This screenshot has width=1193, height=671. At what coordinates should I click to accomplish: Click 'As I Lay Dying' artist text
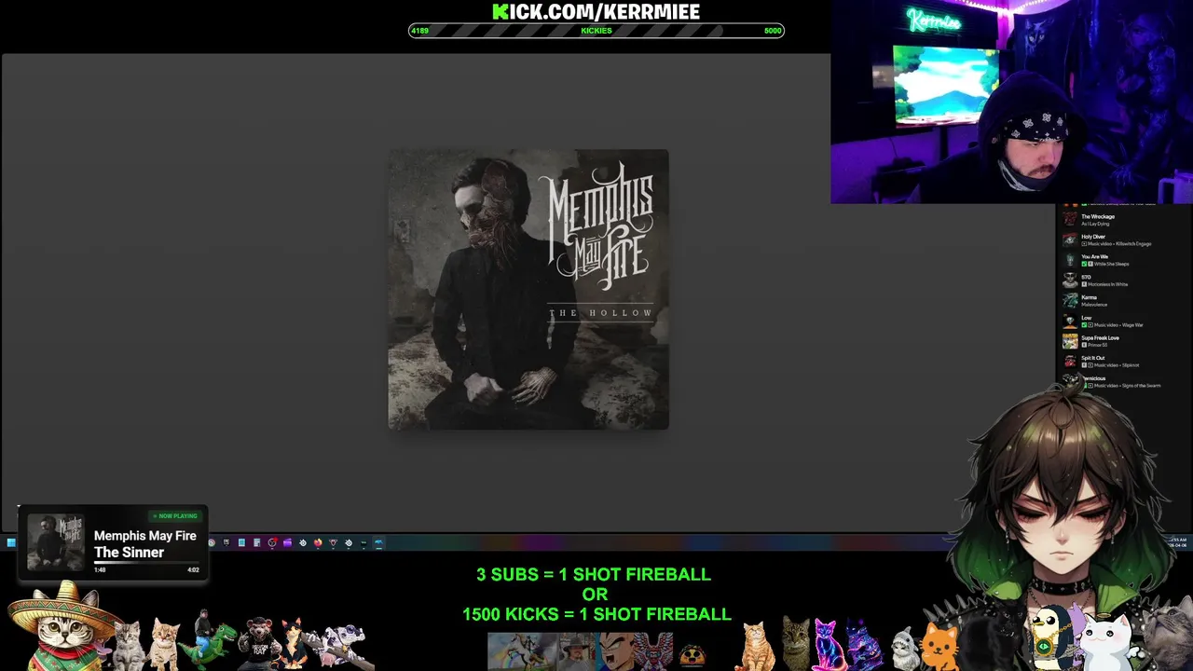(1095, 224)
